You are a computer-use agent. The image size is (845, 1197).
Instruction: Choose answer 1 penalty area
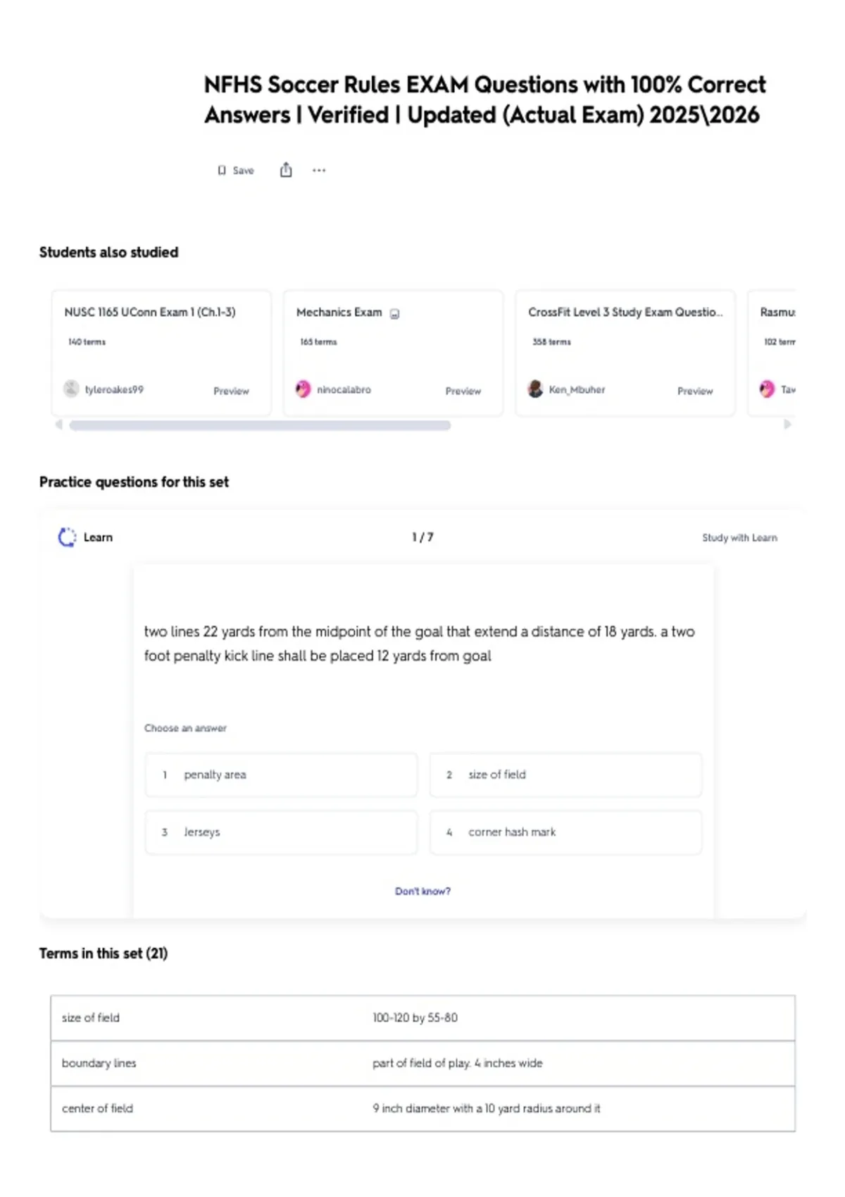pos(281,775)
